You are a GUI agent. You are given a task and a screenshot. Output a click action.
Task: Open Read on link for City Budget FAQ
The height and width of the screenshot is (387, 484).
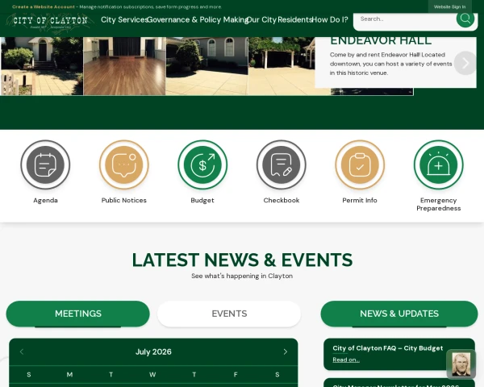pyautogui.click(x=346, y=360)
